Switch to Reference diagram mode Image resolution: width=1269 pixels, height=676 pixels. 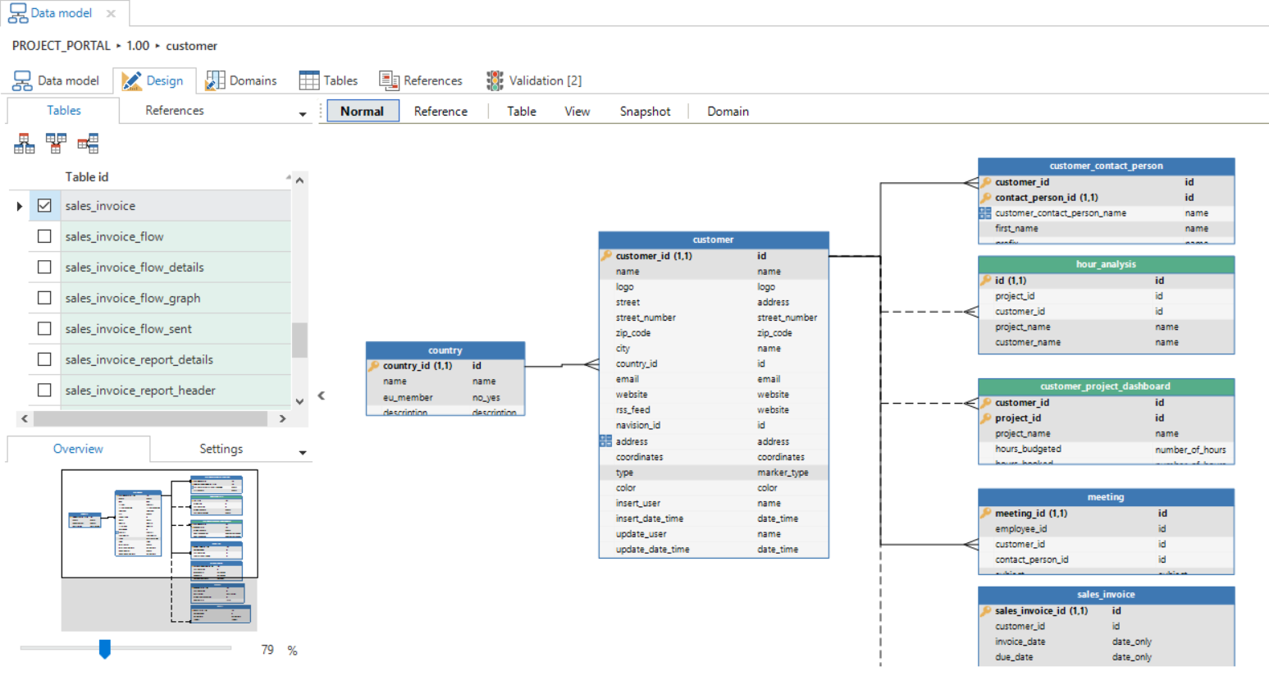coord(440,112)
